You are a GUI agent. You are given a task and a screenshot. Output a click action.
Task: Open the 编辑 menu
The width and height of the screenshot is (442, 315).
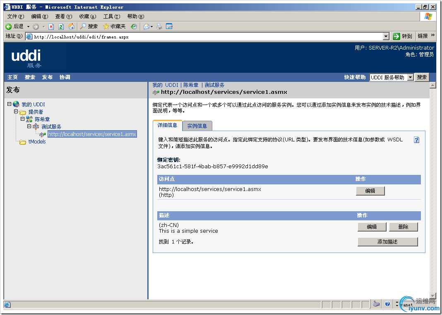coord(40,17)
